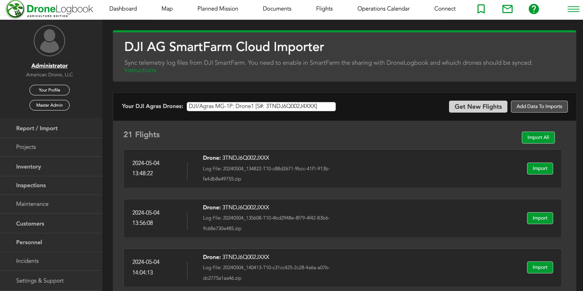Click the Administrator name link
583x291 pixels.
(x=50, y=65)
